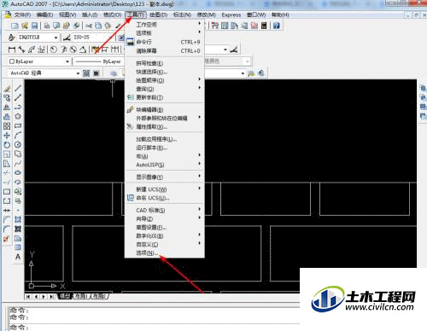
Task: Open the Format (O) menu
Action: click(x=113, y=15)
